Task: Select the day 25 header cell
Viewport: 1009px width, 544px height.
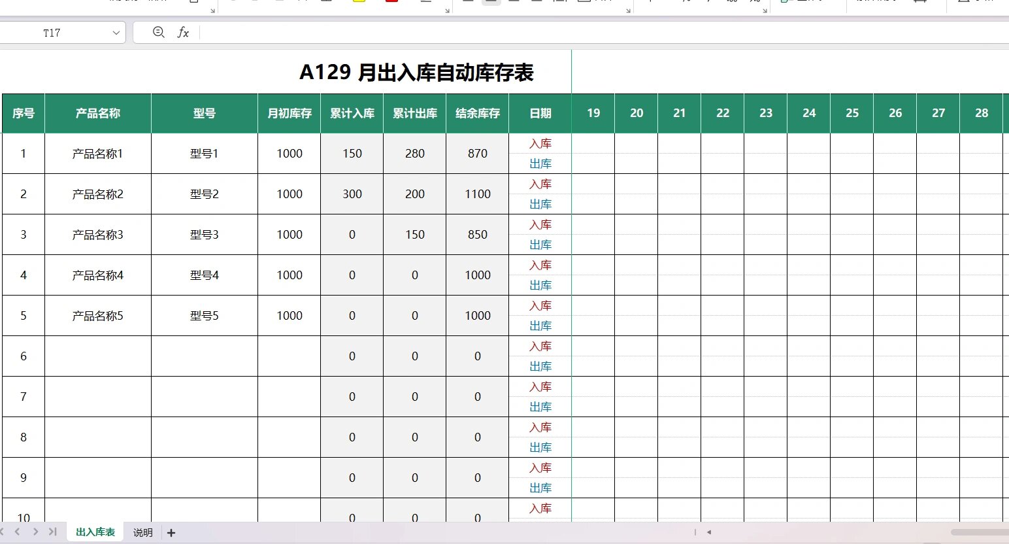Action: pos(852,113)
